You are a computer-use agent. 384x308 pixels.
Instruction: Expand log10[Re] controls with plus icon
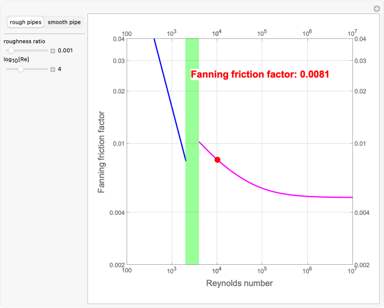53,69
